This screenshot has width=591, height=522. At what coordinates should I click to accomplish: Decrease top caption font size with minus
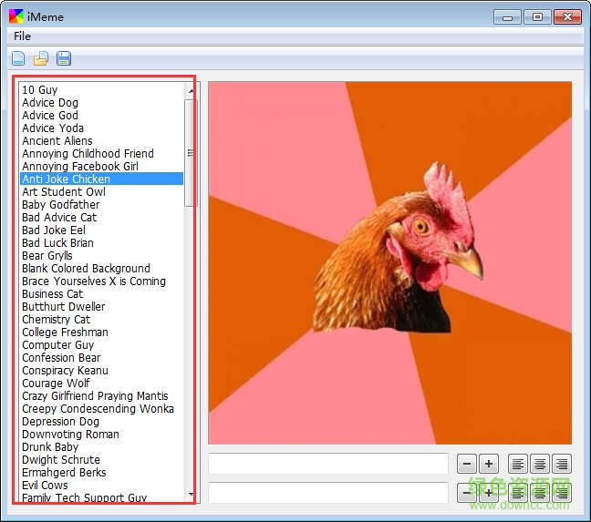coord(466,464)
